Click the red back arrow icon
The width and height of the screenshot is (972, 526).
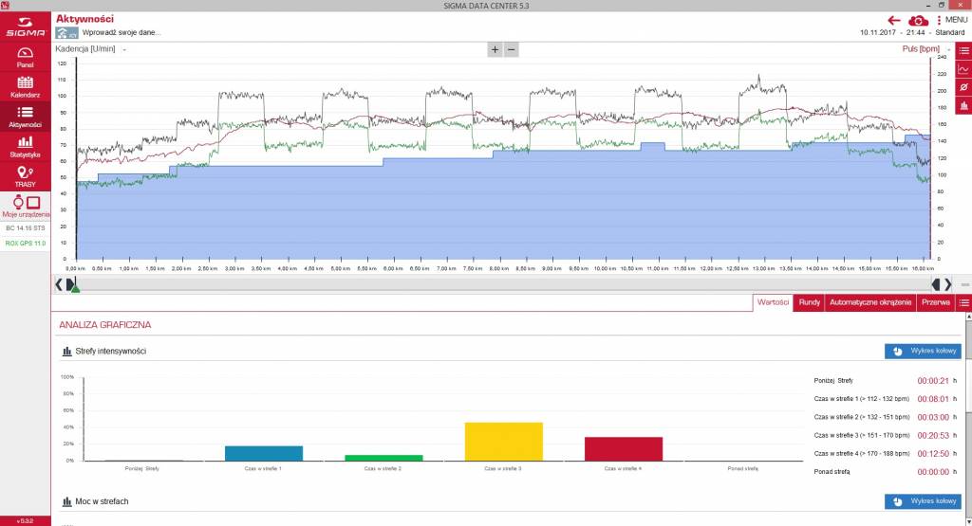[893, 20]
